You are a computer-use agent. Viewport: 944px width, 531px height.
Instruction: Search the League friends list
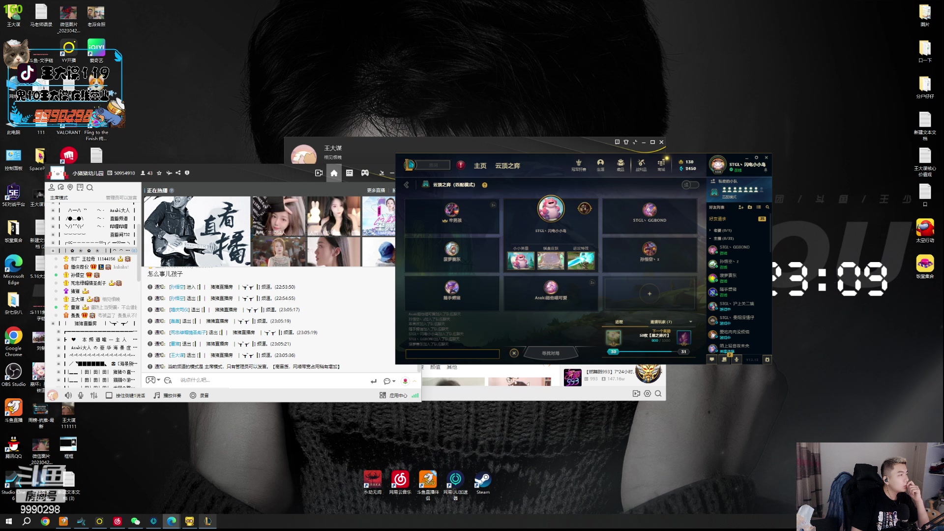coord(767,207)
